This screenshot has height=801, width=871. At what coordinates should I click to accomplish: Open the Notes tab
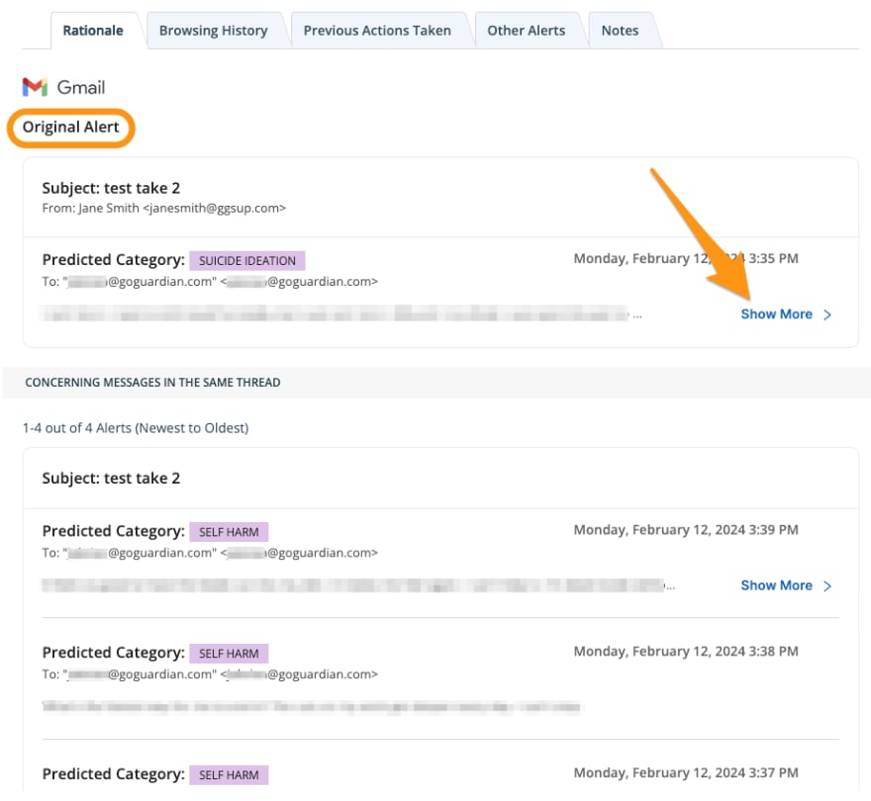pyautogui.click(x=620, y=31)
